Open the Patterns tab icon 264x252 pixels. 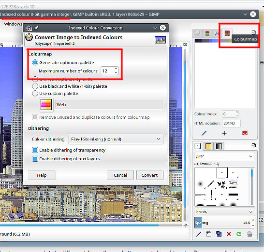point(208,146)
